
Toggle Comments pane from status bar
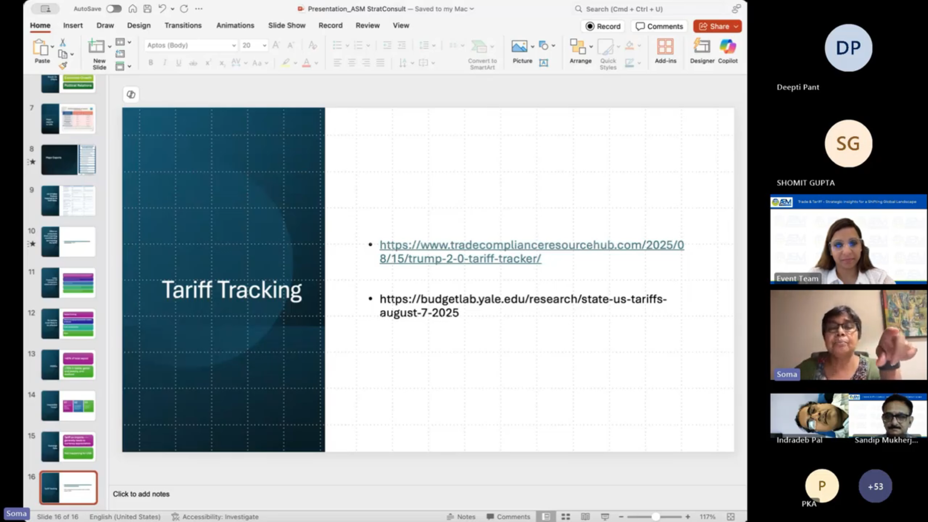508,516
